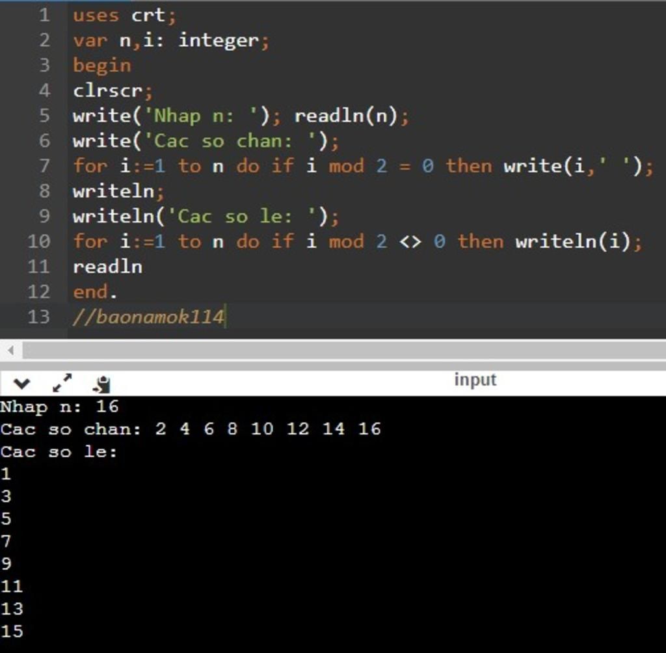
Task: Click the save output icon in console toolbar
Action: 102,384
